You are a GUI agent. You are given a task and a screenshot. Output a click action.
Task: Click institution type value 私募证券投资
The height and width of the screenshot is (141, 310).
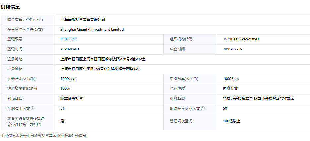[x=72, y=98]
